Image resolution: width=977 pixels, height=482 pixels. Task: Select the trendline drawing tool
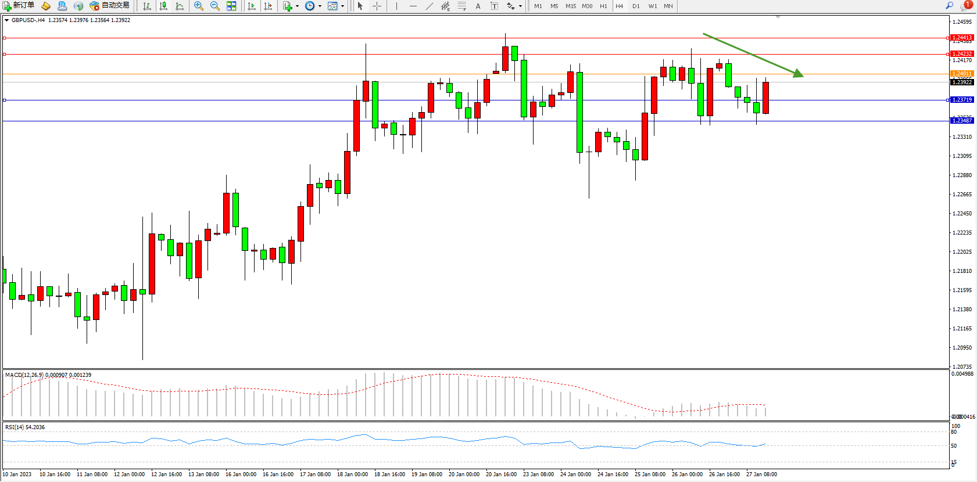(x=429, y=6)
